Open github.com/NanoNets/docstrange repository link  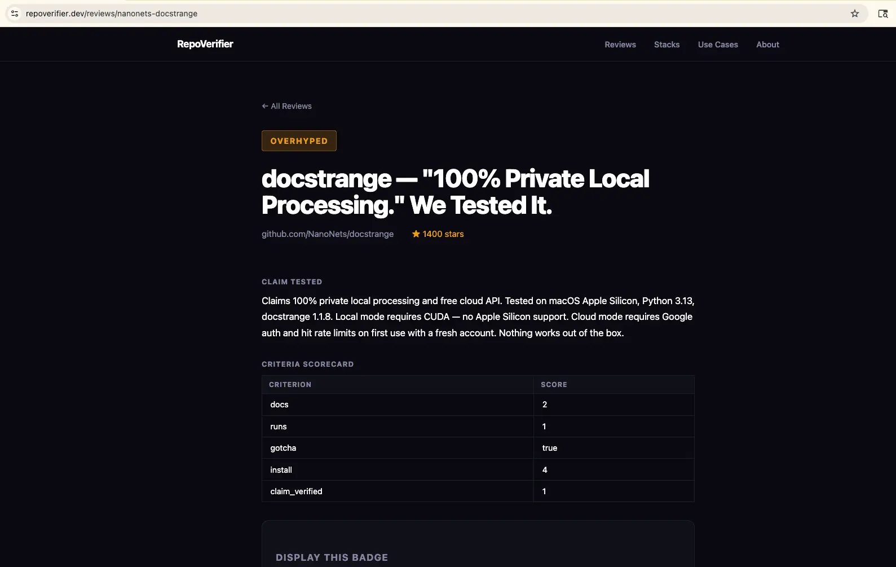coord(328,234)
